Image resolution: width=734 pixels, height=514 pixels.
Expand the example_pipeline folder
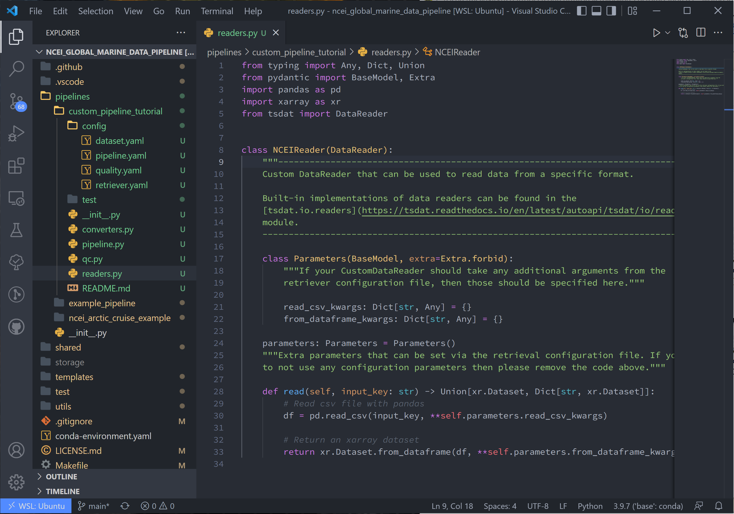coord(114,303)
